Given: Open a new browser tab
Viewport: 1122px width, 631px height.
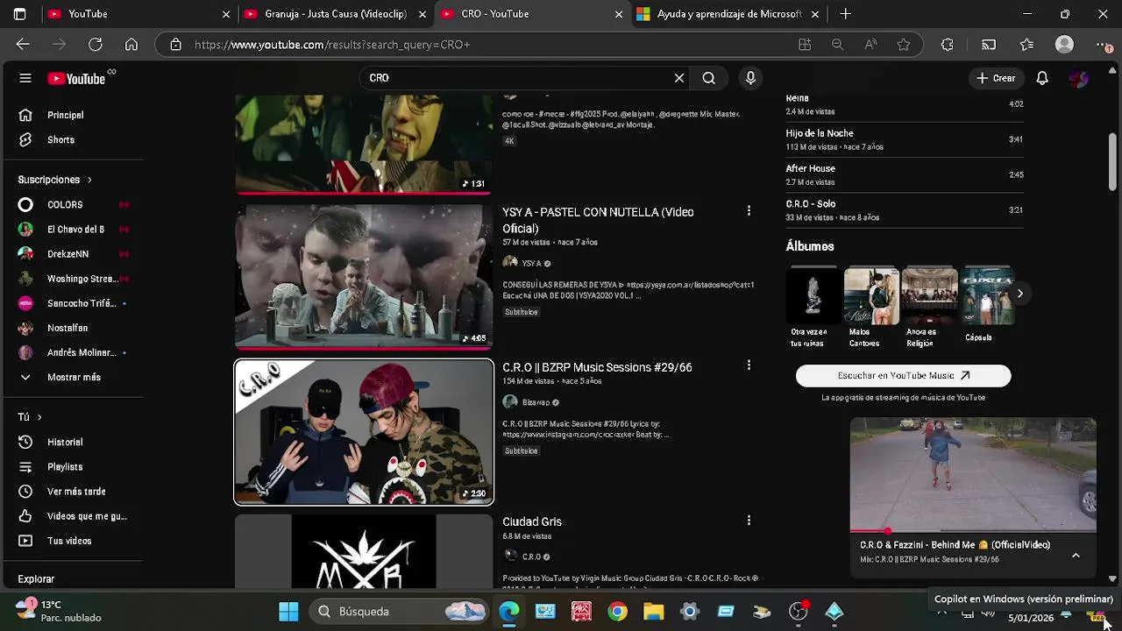Looking at the screenshot, I should pos(845,14).
